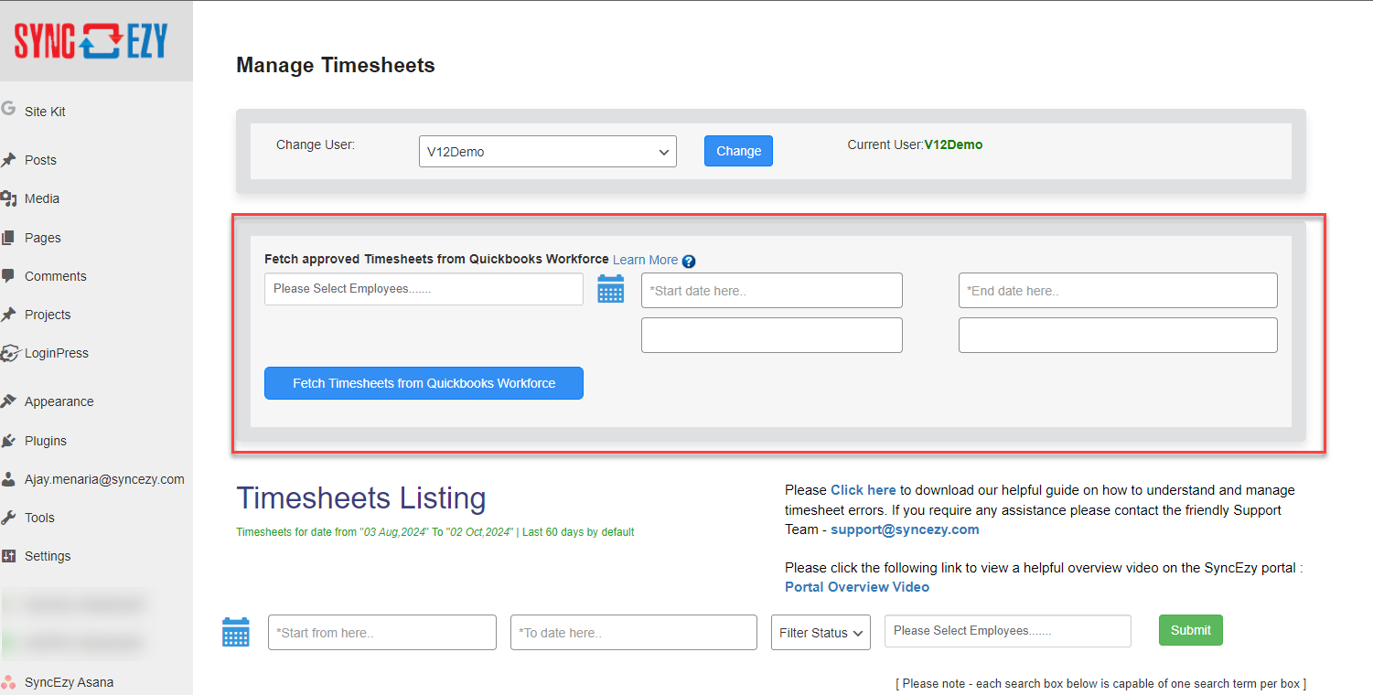Click the Appearance brush icon
The image size is (1373, 695).
coord(8,401)
